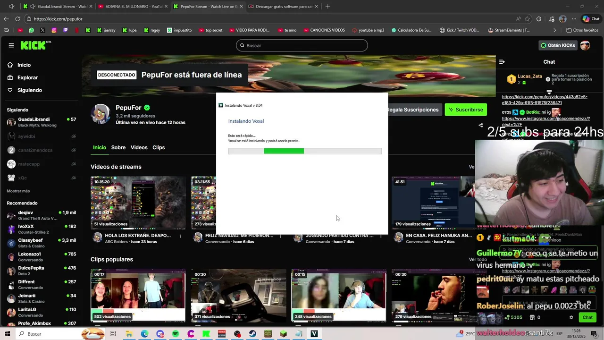
Task: Open browser extensions puzzle icon
Action: click(539, 19)
